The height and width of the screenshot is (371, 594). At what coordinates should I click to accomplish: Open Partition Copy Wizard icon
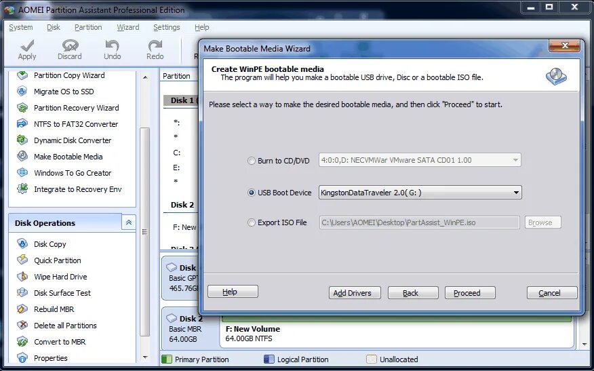(x=22, y=75)
